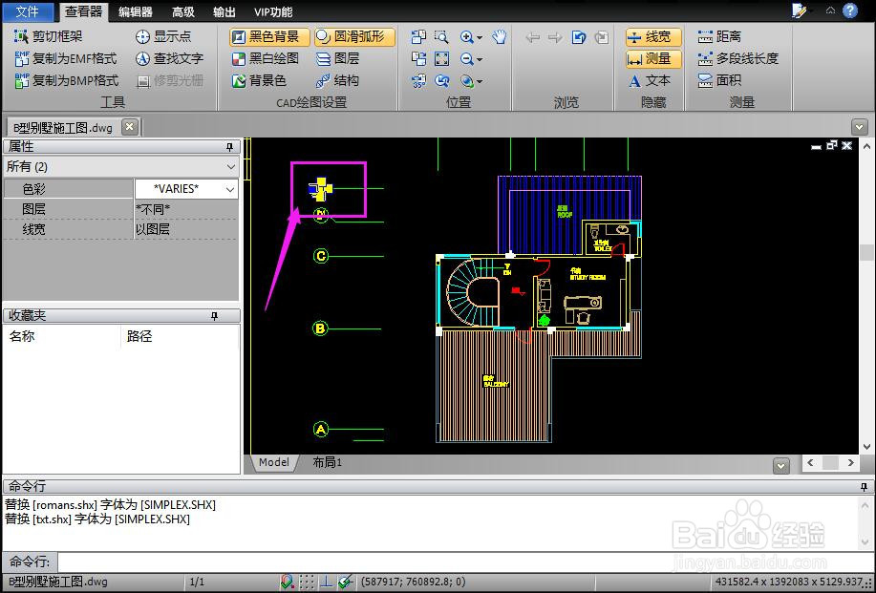
Task: Click the 图层 *不同* property value
Action: (185, 209)
